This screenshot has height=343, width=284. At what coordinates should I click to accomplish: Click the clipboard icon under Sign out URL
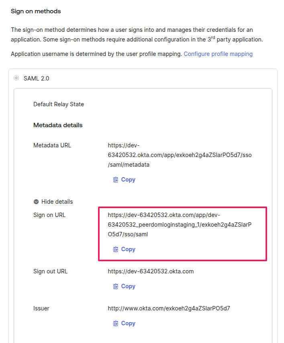[x=116, y=286]
